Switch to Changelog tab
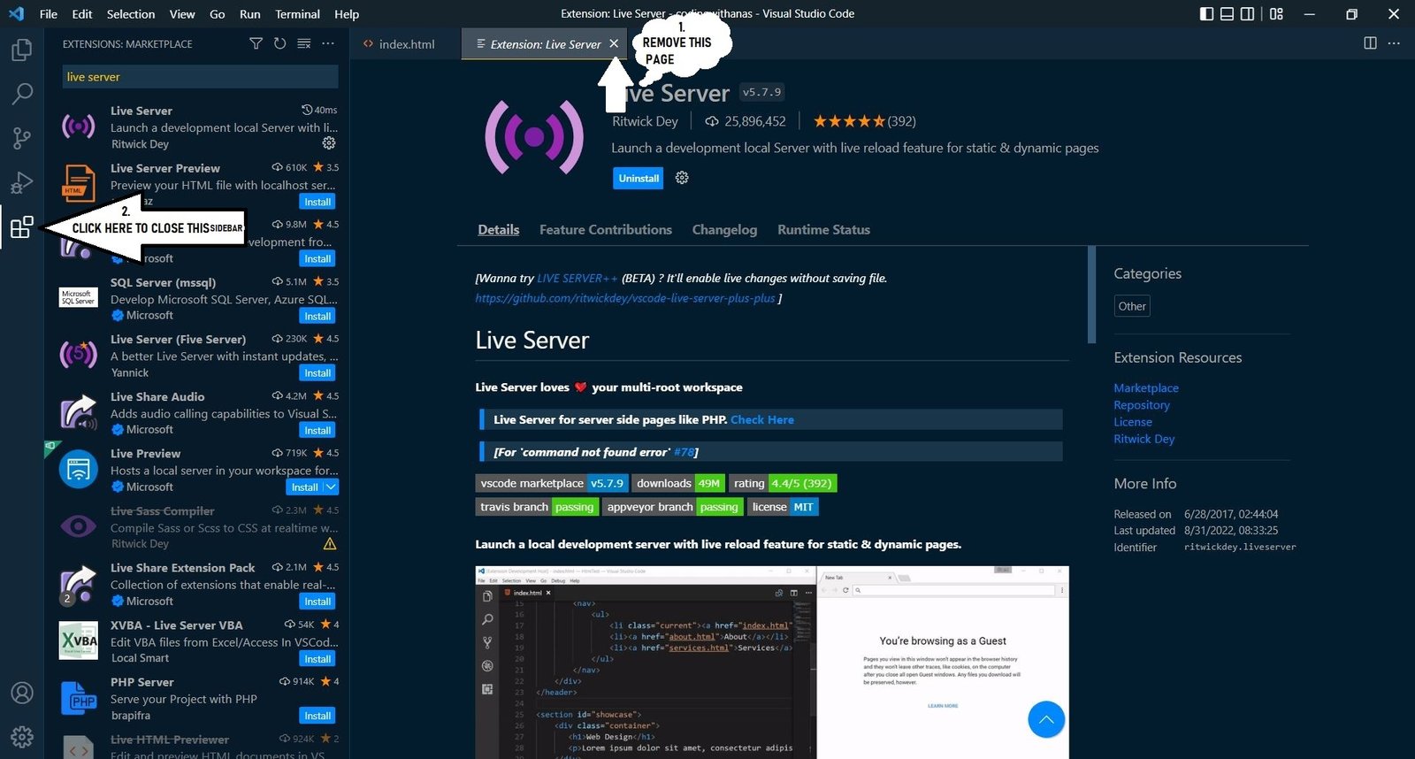This screenshot has width=1415, height=759. 724,229
